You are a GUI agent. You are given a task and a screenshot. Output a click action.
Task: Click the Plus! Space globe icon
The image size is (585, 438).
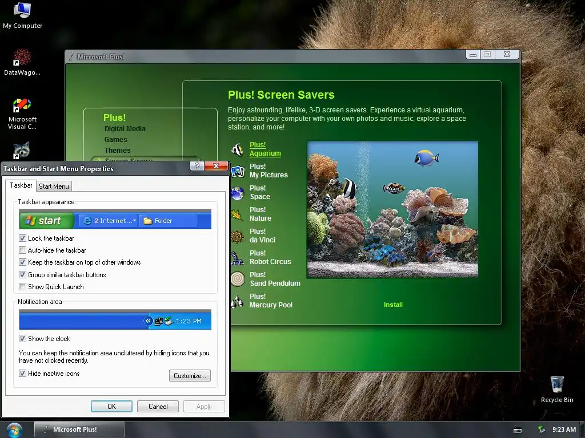pos(237,193)
